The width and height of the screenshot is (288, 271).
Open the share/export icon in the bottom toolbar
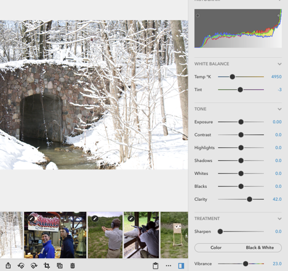(8, 265)
